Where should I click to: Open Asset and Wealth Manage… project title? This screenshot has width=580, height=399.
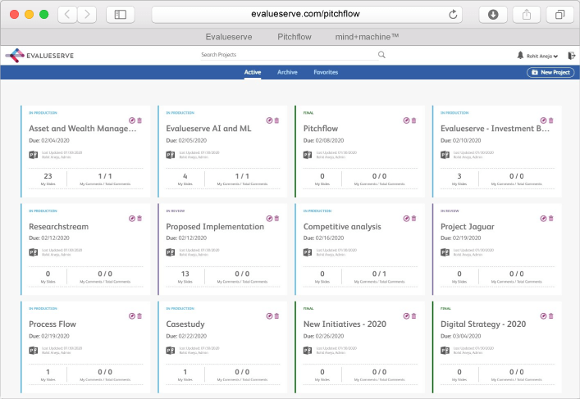[x=83, y=129]
